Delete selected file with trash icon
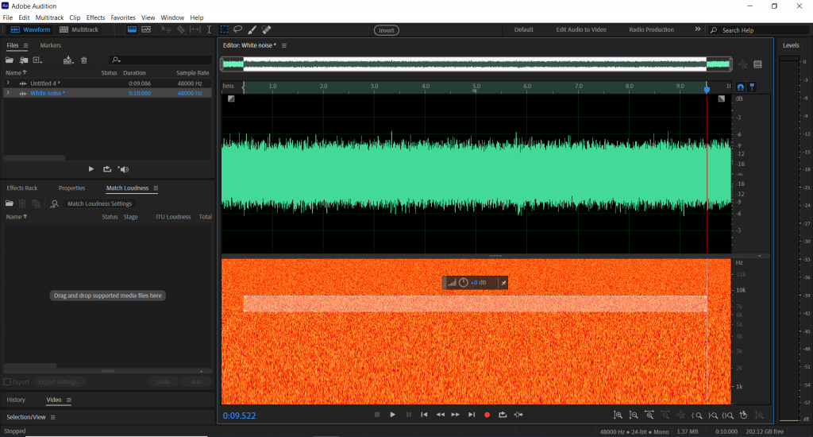The height and width of the screenshot is (437, 813). click(x=84, y=60)
